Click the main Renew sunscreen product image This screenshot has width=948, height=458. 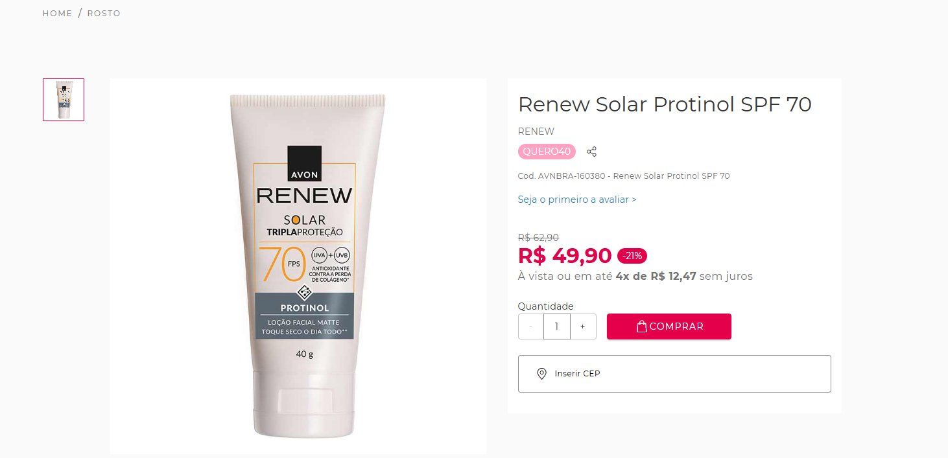(x=298, y=266)
